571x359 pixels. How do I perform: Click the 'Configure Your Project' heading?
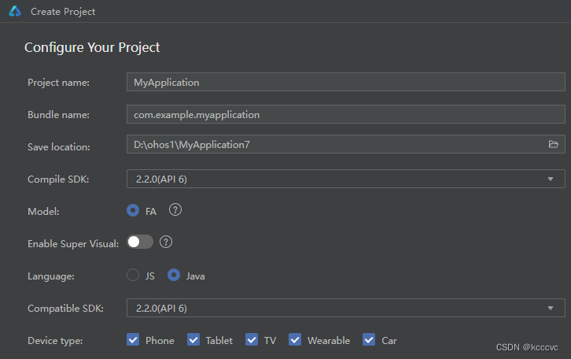[92, 47]
